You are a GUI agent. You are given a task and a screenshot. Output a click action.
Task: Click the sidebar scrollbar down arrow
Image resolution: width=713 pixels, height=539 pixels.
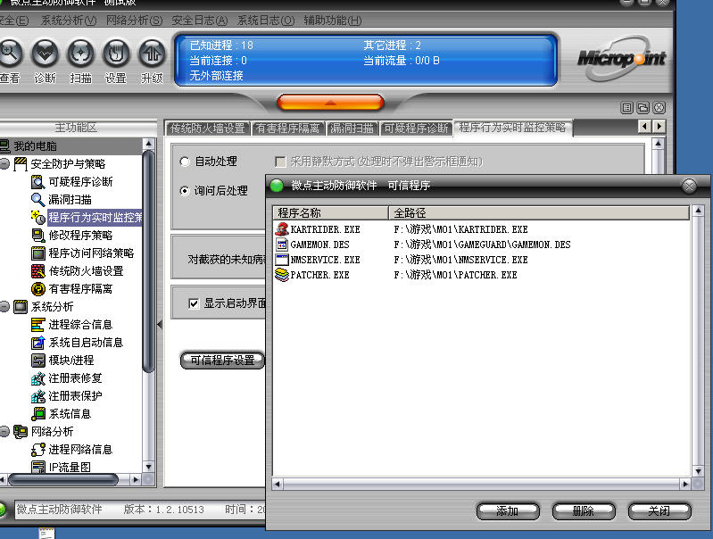[x=148, y=467]
